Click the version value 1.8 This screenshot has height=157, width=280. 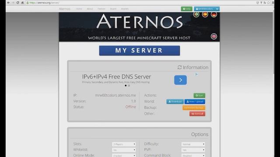pos(133,101)
